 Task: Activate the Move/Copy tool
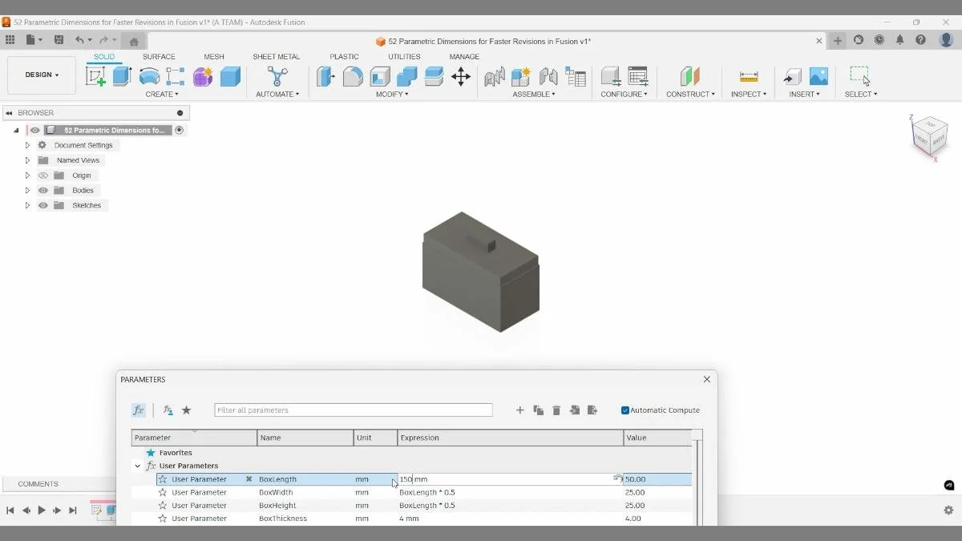(461, 75)
